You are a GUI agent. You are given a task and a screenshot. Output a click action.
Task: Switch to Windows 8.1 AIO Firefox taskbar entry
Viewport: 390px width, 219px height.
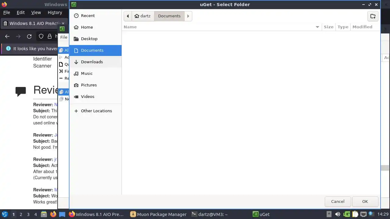(x=97, y=214)
